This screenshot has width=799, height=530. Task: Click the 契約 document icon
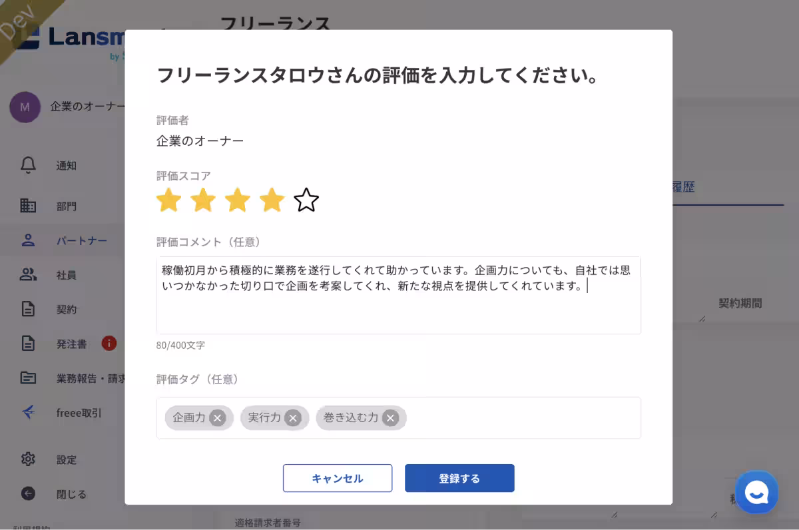pyautogui.click(x=27, y=310)
